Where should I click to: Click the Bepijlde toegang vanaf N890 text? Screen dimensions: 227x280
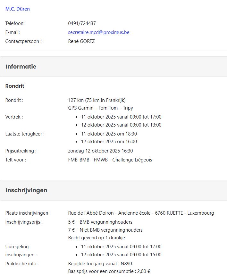tap(100, 264)
